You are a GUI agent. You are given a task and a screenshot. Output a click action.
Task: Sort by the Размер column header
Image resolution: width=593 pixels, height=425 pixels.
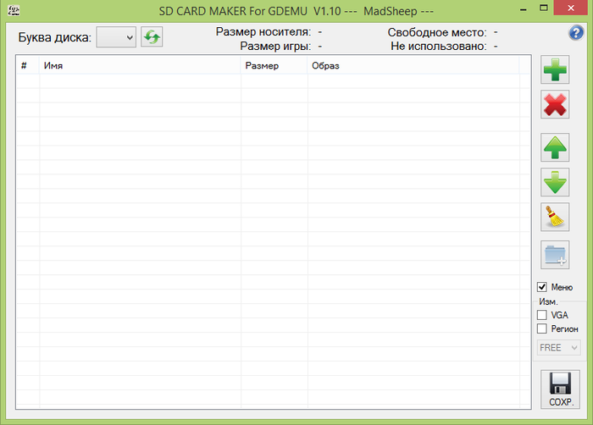274,65
